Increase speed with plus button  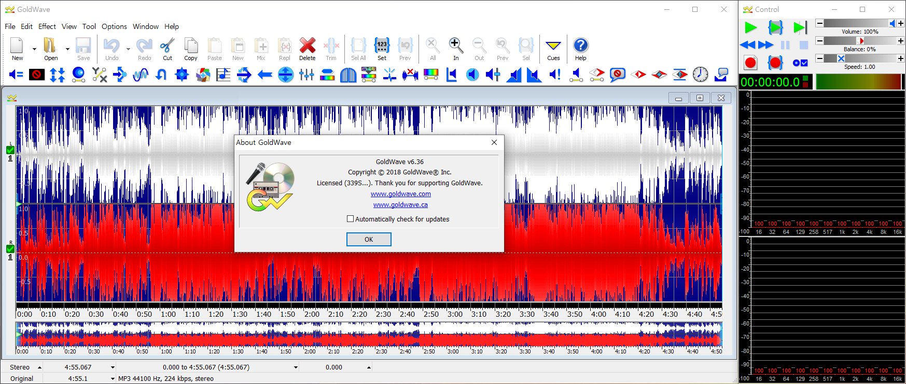coord(901,58)
